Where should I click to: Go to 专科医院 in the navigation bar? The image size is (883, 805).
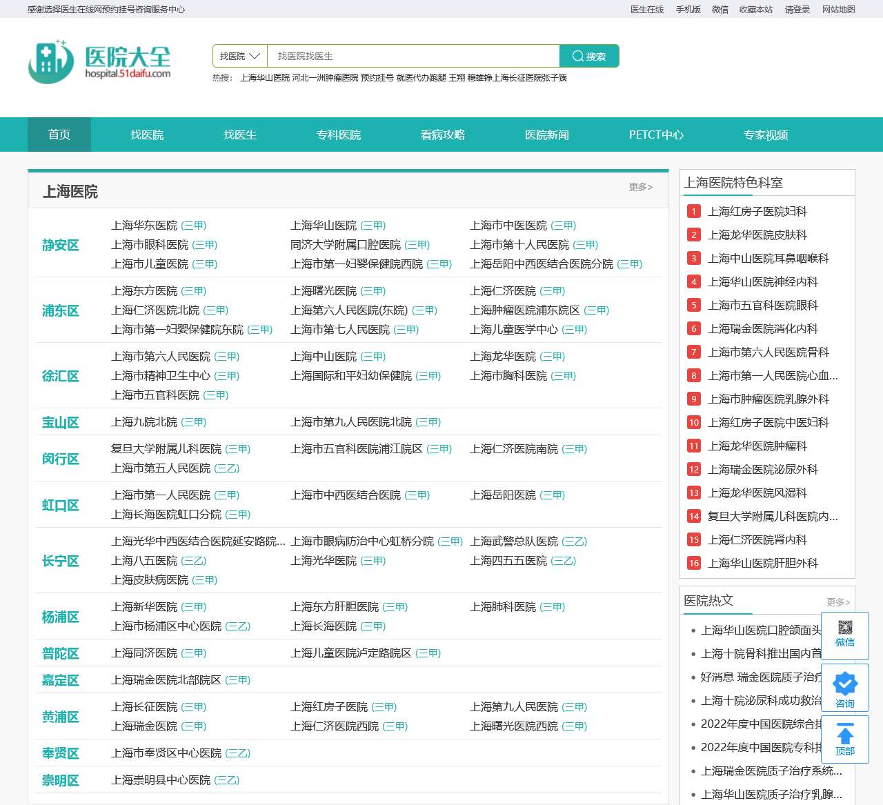[339, 135]
